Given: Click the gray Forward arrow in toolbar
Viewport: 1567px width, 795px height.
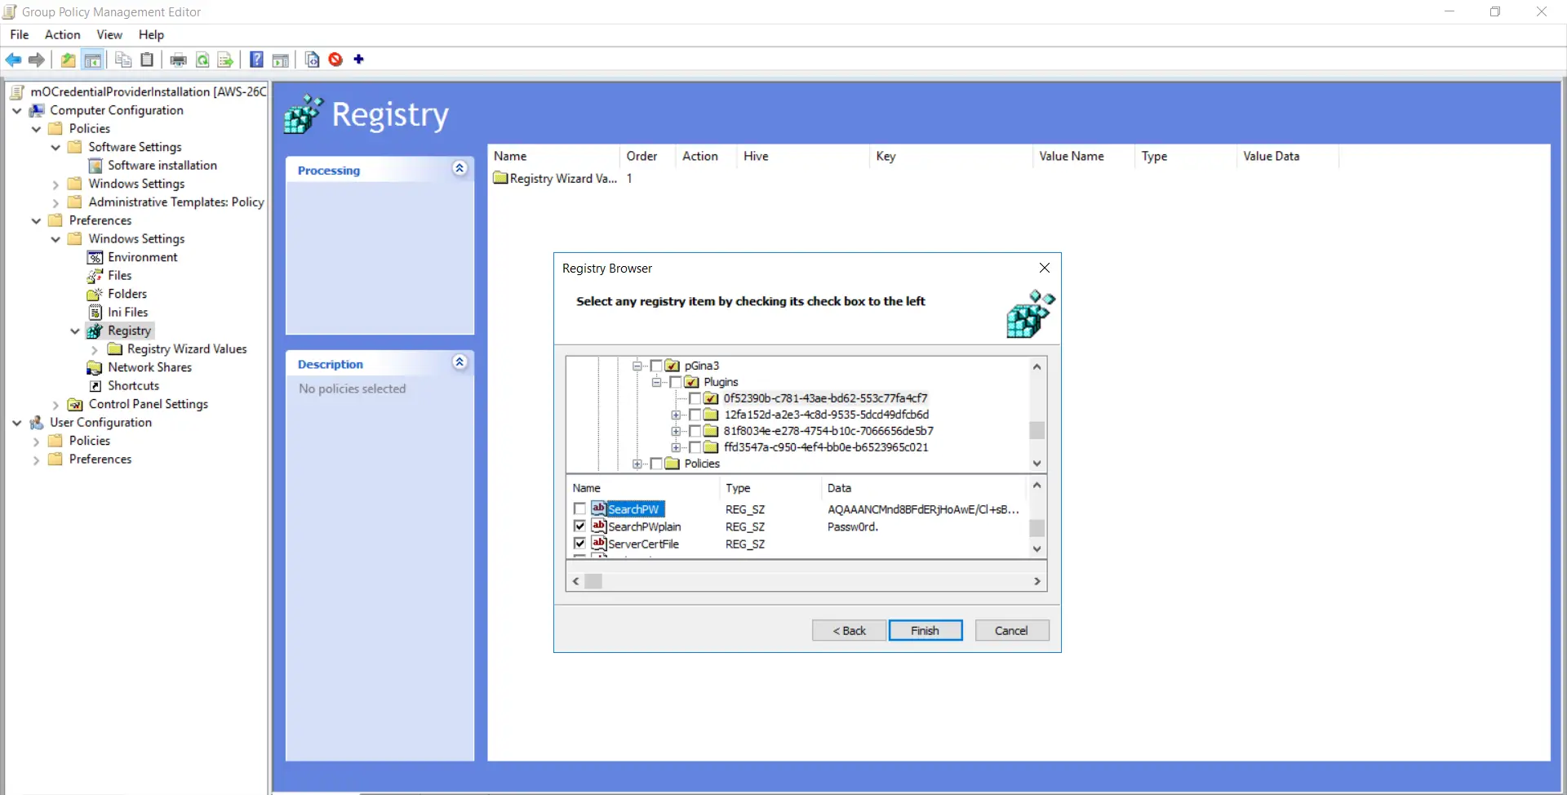Looking at the screenshot, I should point(36,60).
